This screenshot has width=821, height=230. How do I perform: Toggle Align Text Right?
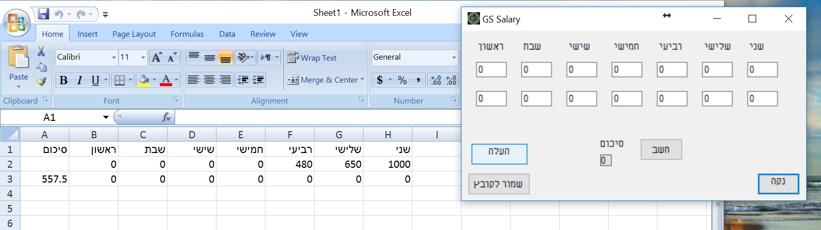coord(225,80)
